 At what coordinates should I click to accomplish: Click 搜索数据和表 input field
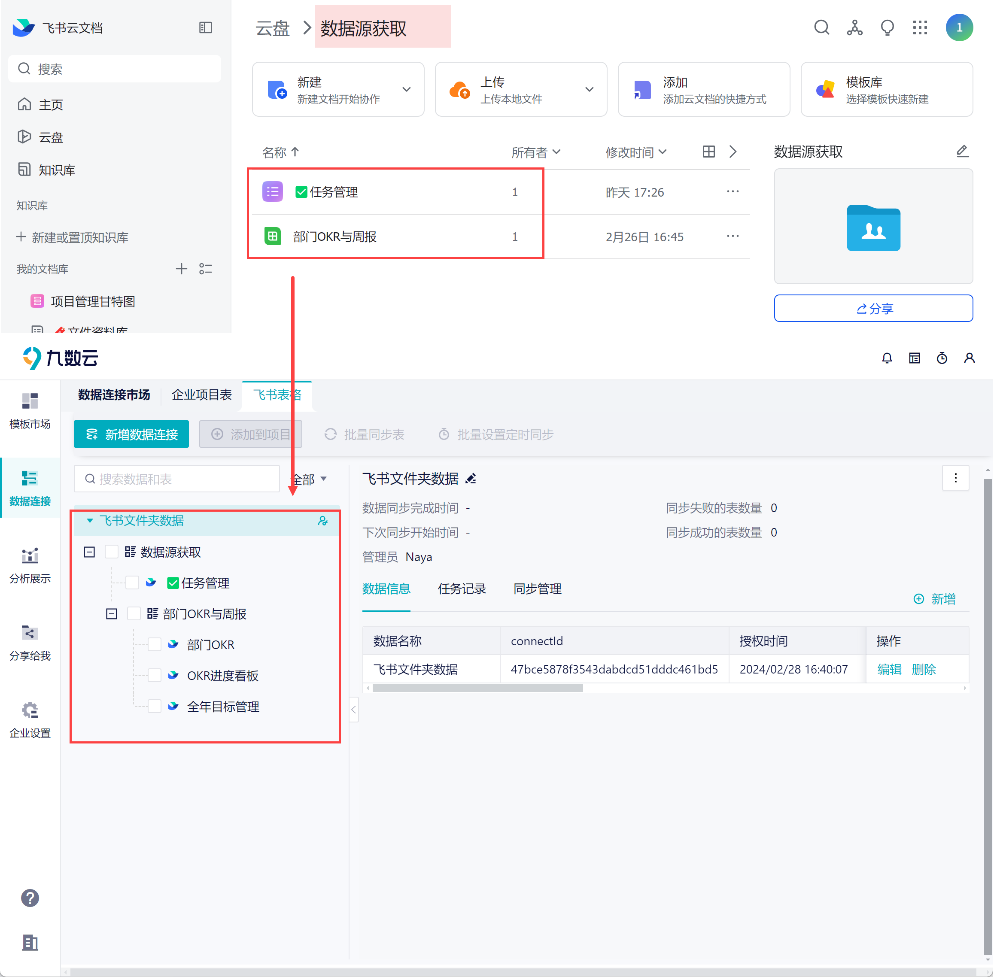click(x=177, y=479)
